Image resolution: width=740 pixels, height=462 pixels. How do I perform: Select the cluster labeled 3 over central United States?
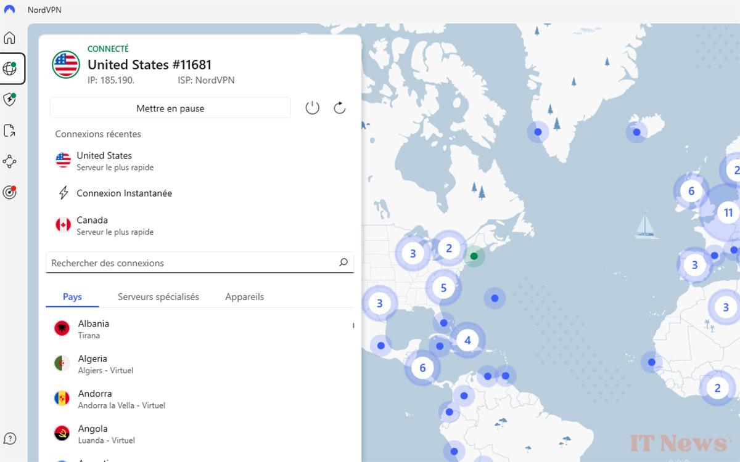413,253
